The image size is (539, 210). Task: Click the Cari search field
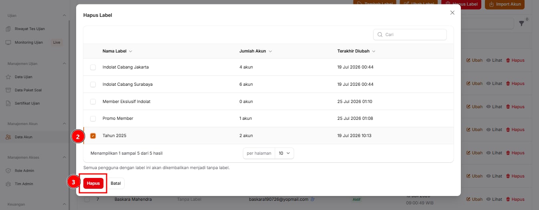pos(410,34)
